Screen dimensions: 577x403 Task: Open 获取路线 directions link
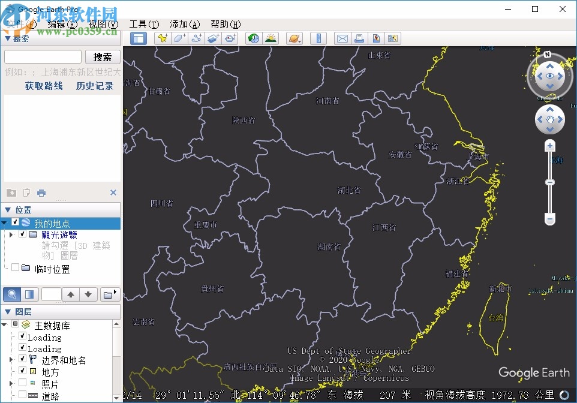tap(44, 86)
